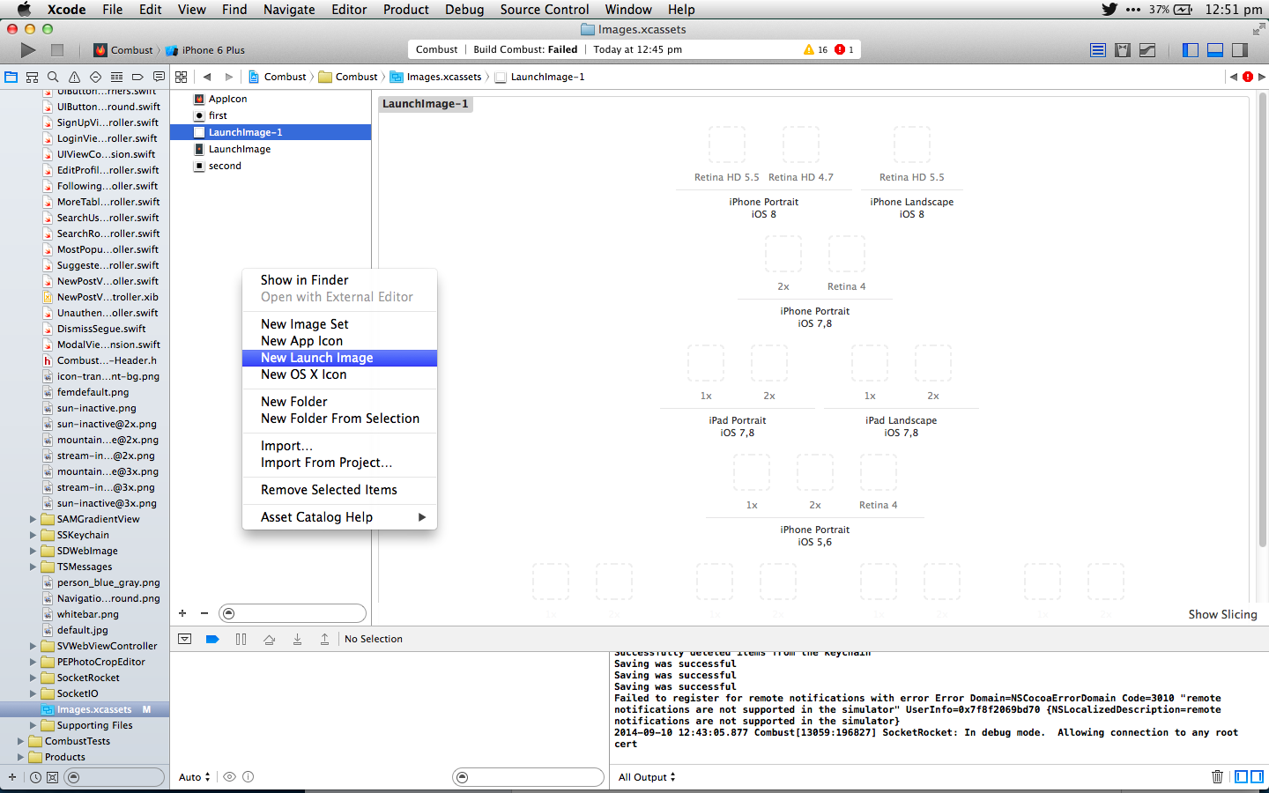Remove asset with the minus button
The height and width of the screenshot is (793, 1269).
[x=204, y=613]
